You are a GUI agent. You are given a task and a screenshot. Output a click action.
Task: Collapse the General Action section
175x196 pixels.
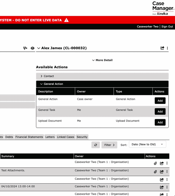(102, 84)
